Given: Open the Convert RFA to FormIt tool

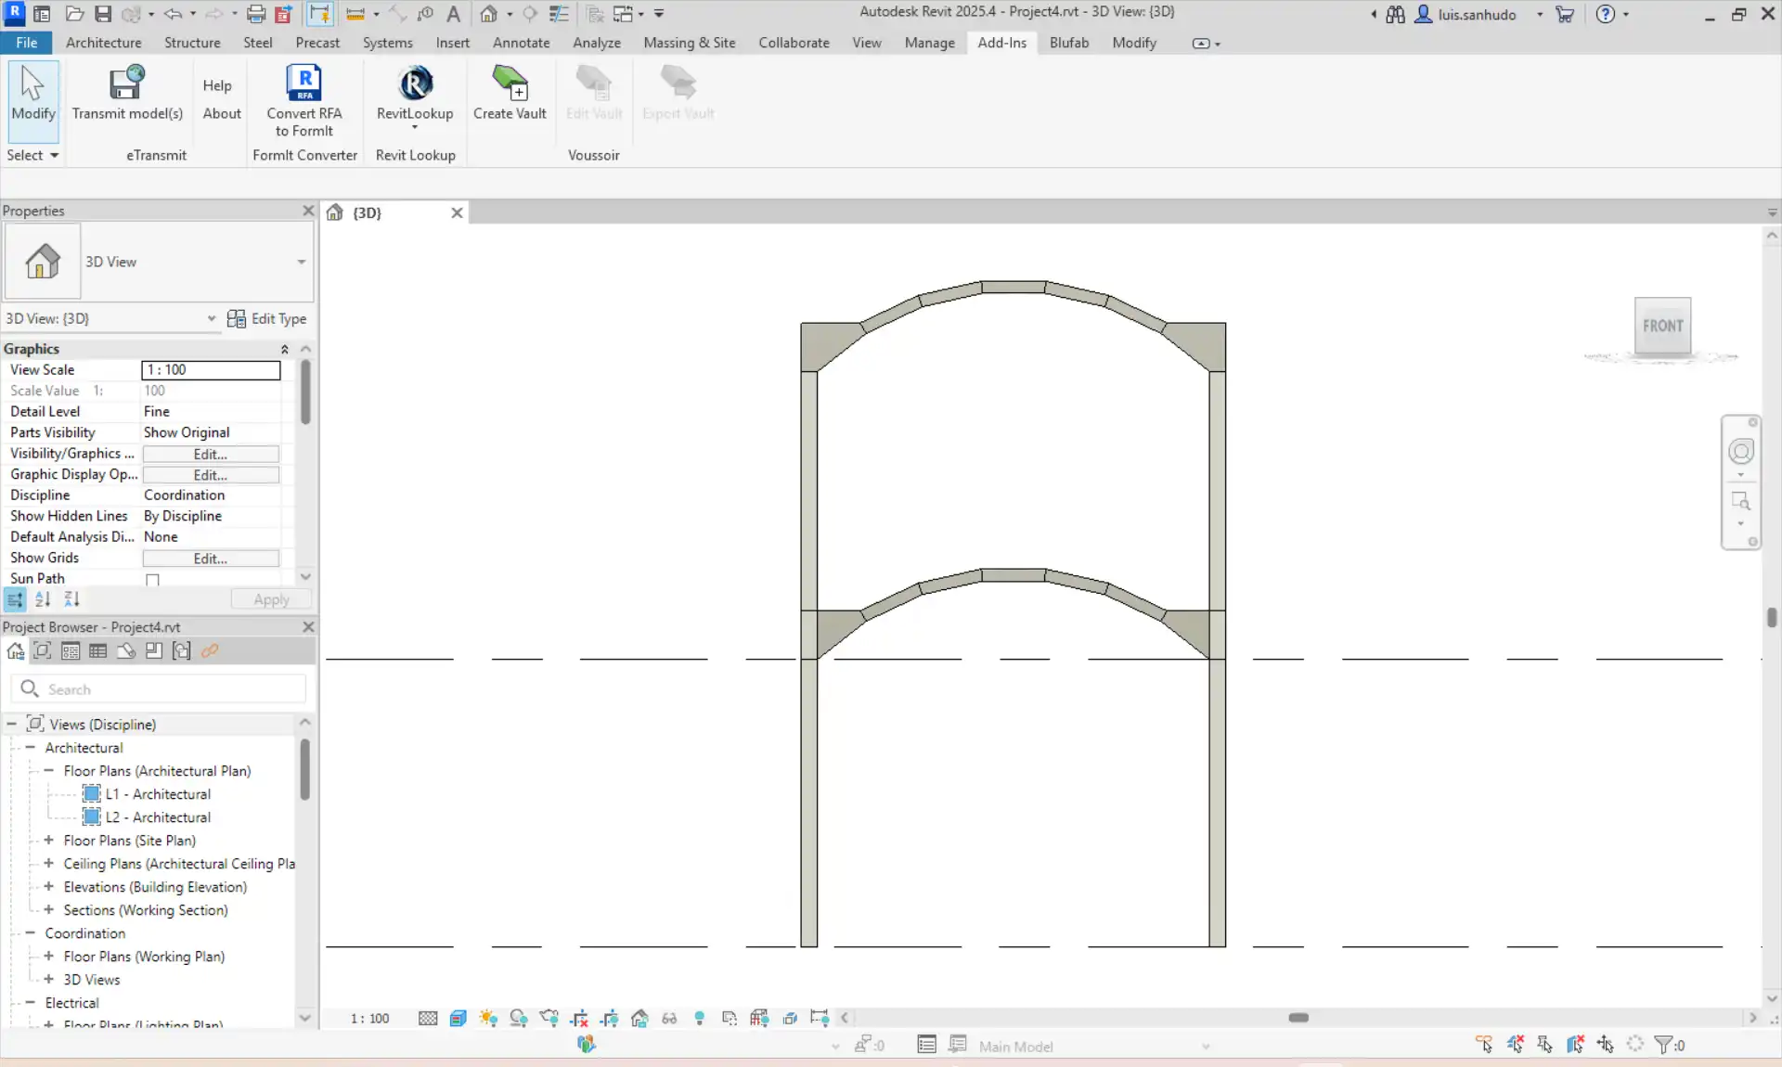Looking at the screenshot, I should [x=303, y=84].
